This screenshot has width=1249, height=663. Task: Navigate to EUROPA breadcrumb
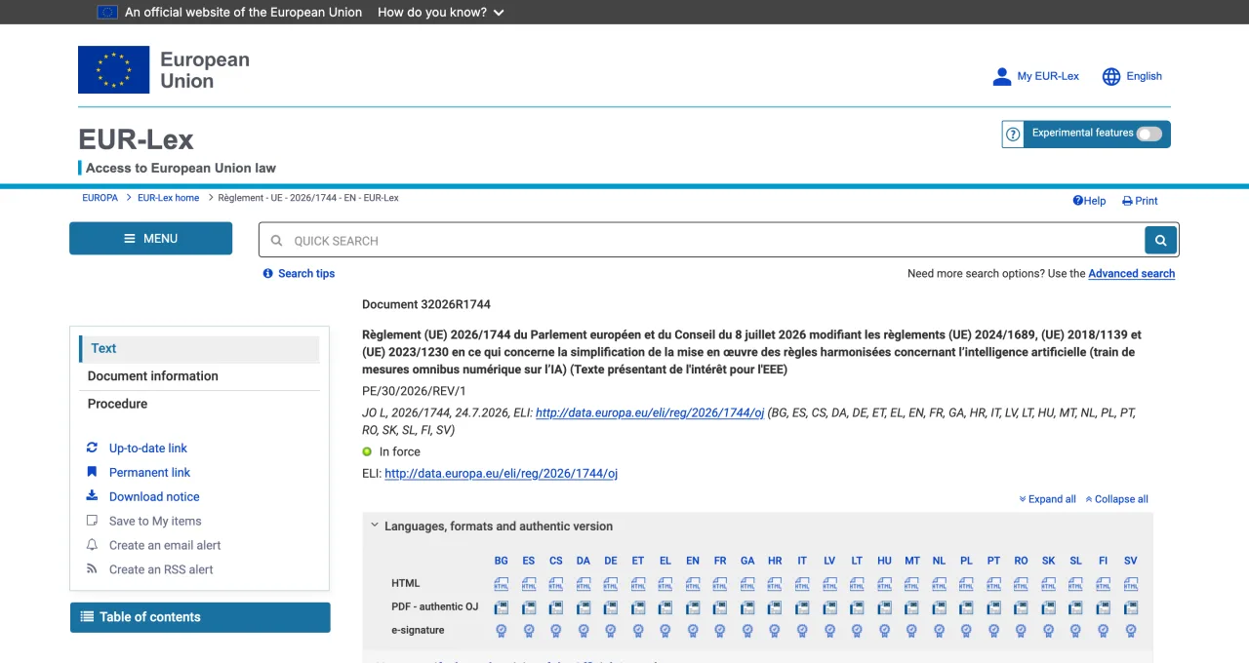click(x=100, y=198)
